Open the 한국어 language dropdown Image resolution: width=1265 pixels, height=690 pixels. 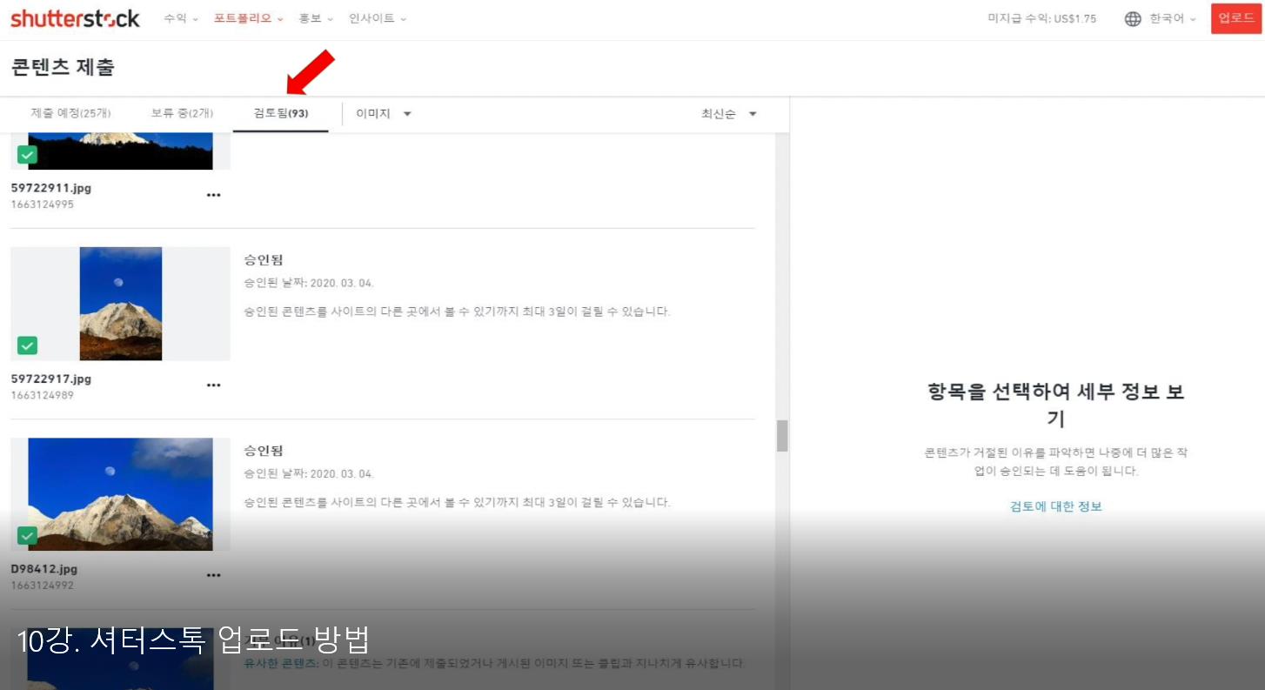[1173, 18]
